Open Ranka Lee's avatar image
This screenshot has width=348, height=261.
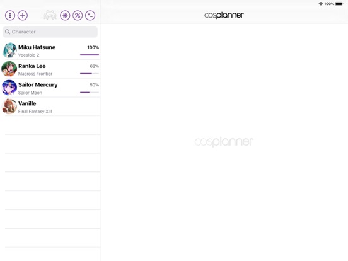9,69
